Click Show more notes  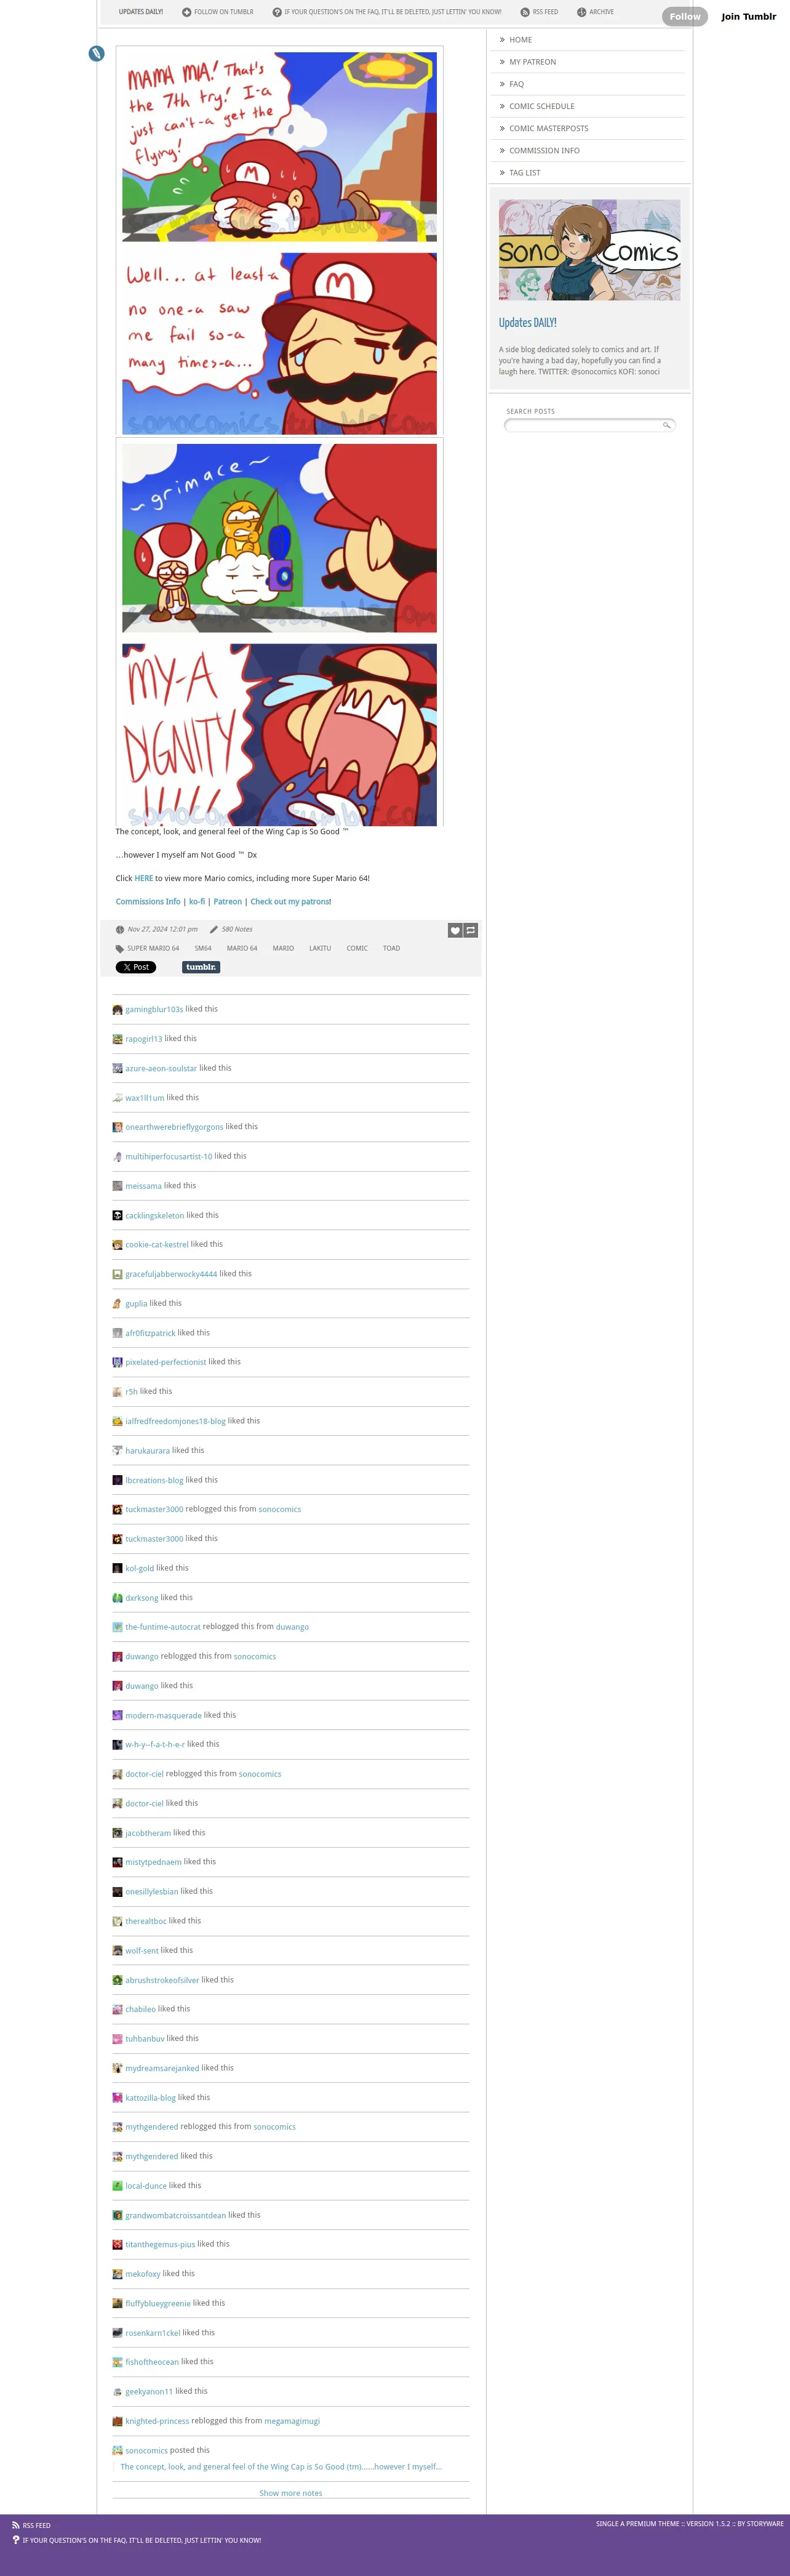coord(290,2493)
